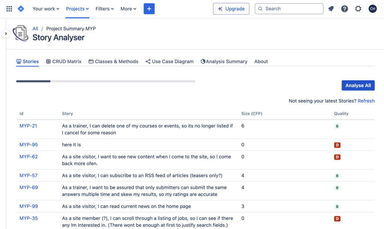Create new issue with the plus icon
Viewport: 384px width, 229px height.
(149, 8)
